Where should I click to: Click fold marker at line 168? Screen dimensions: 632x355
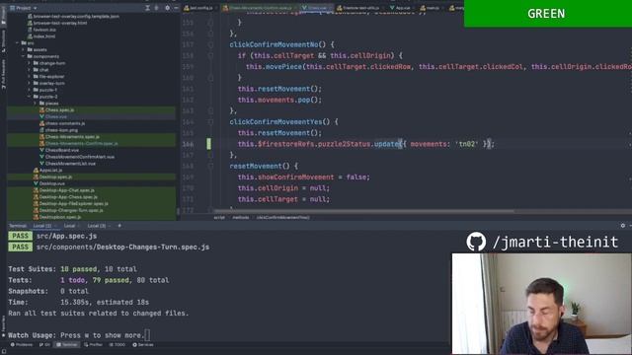point(210,167)
